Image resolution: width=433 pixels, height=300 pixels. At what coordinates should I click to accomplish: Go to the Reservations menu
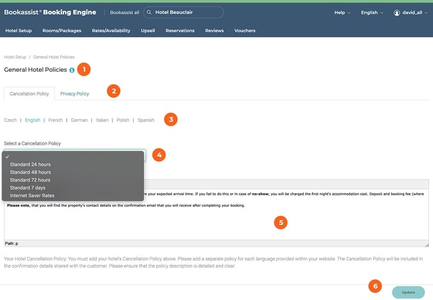(x=180, y=30)
